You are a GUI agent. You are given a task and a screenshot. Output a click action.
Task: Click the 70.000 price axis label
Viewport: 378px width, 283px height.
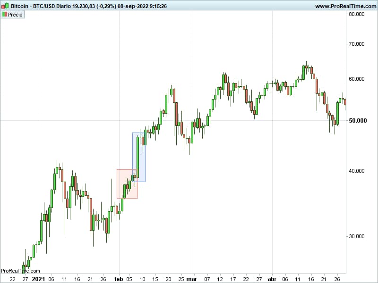click(x=357, y=44)
